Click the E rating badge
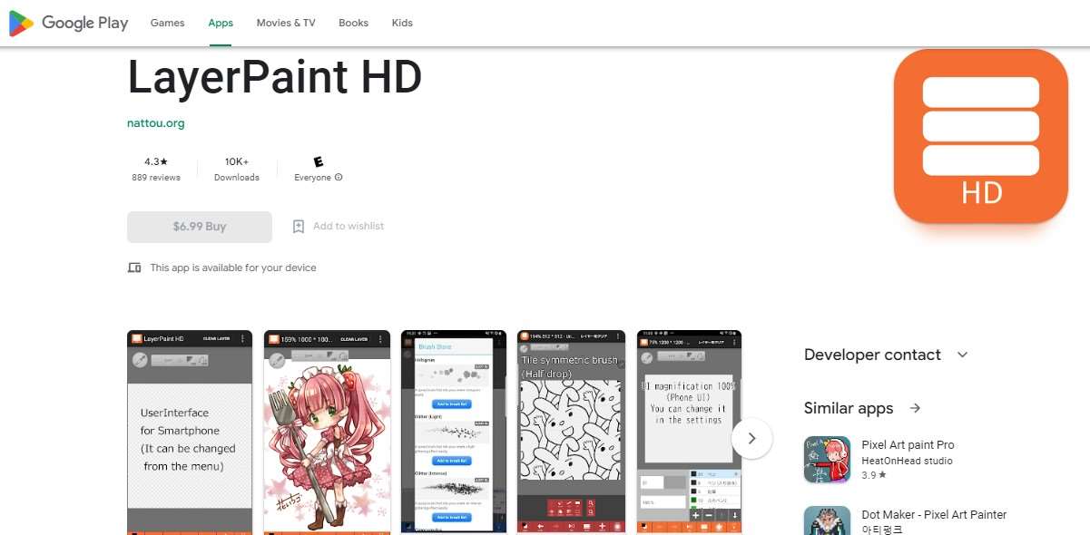Viewport: 1090px width, 535px height. [319, 161]
